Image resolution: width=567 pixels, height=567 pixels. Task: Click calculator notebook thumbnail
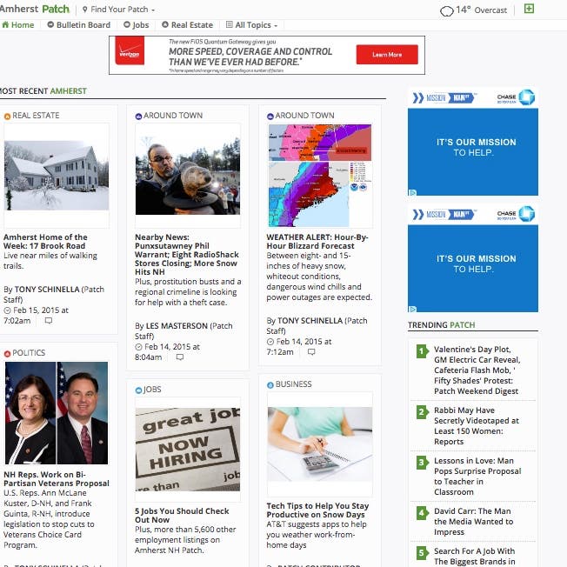tap(320, 444)
